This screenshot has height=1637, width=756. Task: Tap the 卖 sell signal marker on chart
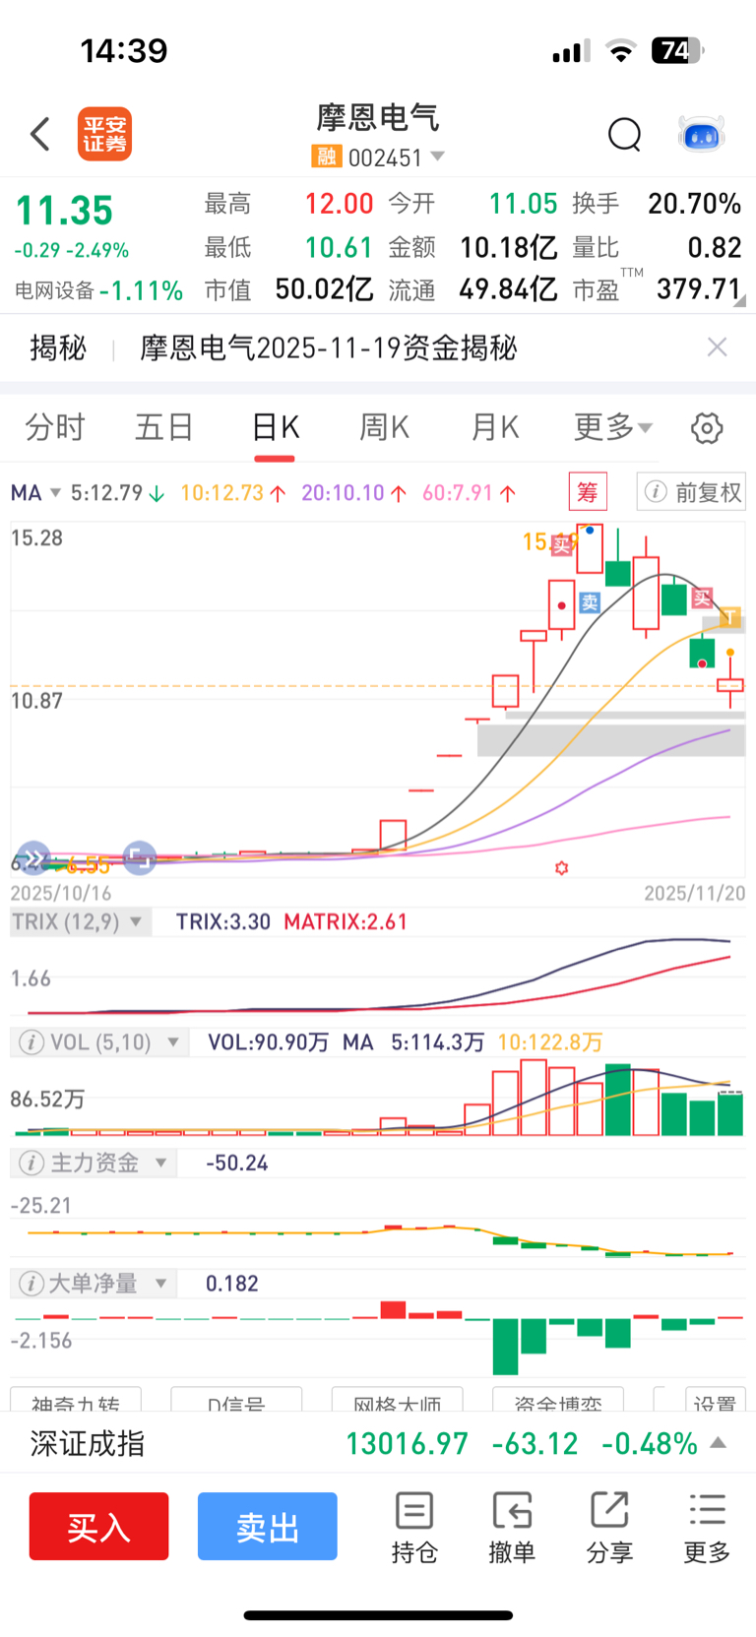point(590,602)
